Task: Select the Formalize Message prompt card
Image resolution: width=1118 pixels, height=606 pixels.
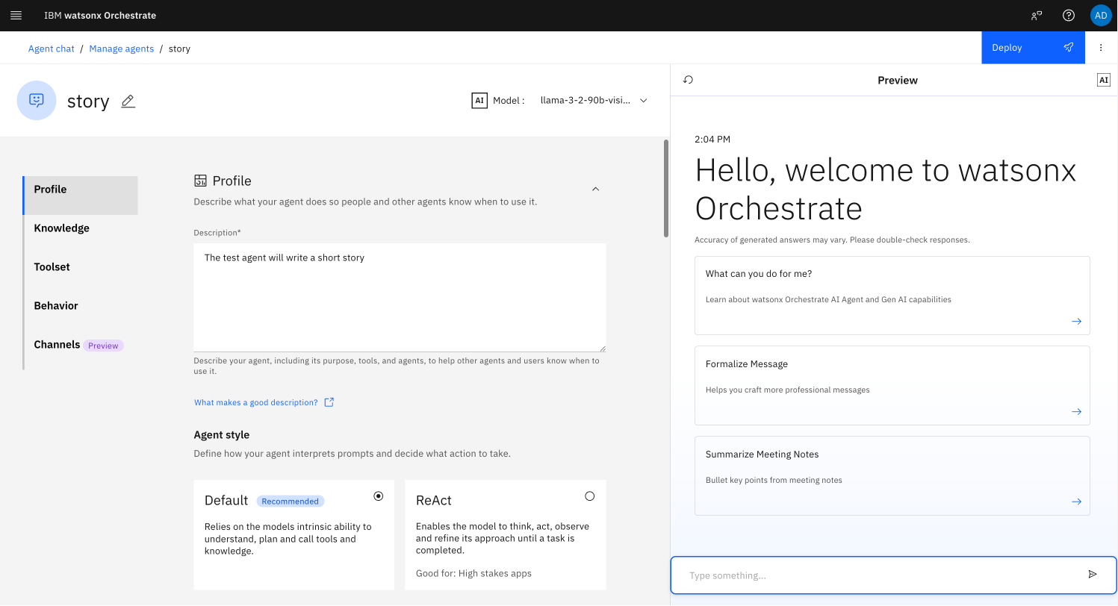Action: (892, 386)
